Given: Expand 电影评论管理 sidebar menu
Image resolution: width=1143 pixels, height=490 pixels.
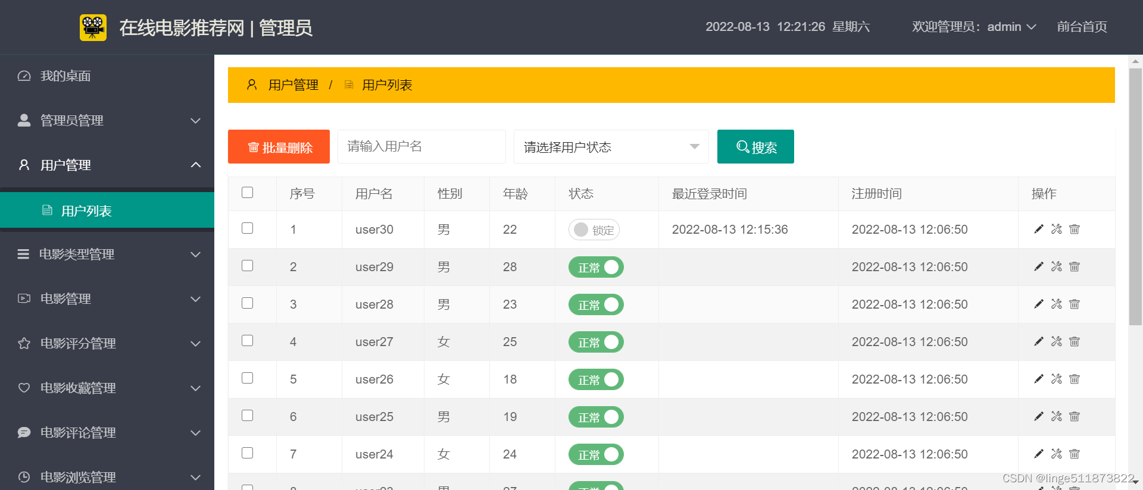Looking at the screenshot, I should [x=107, y=433].
